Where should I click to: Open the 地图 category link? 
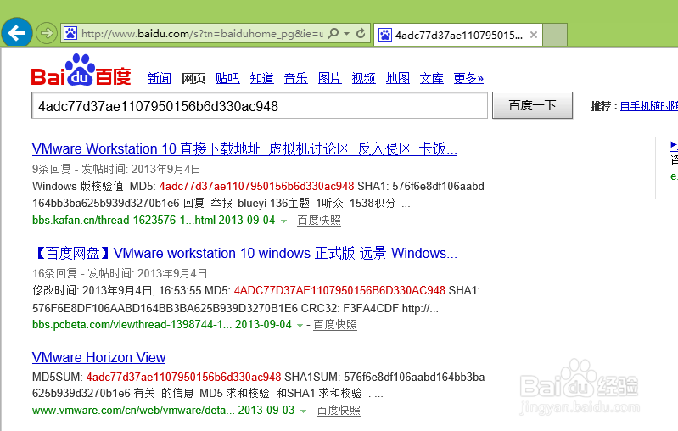398,78
